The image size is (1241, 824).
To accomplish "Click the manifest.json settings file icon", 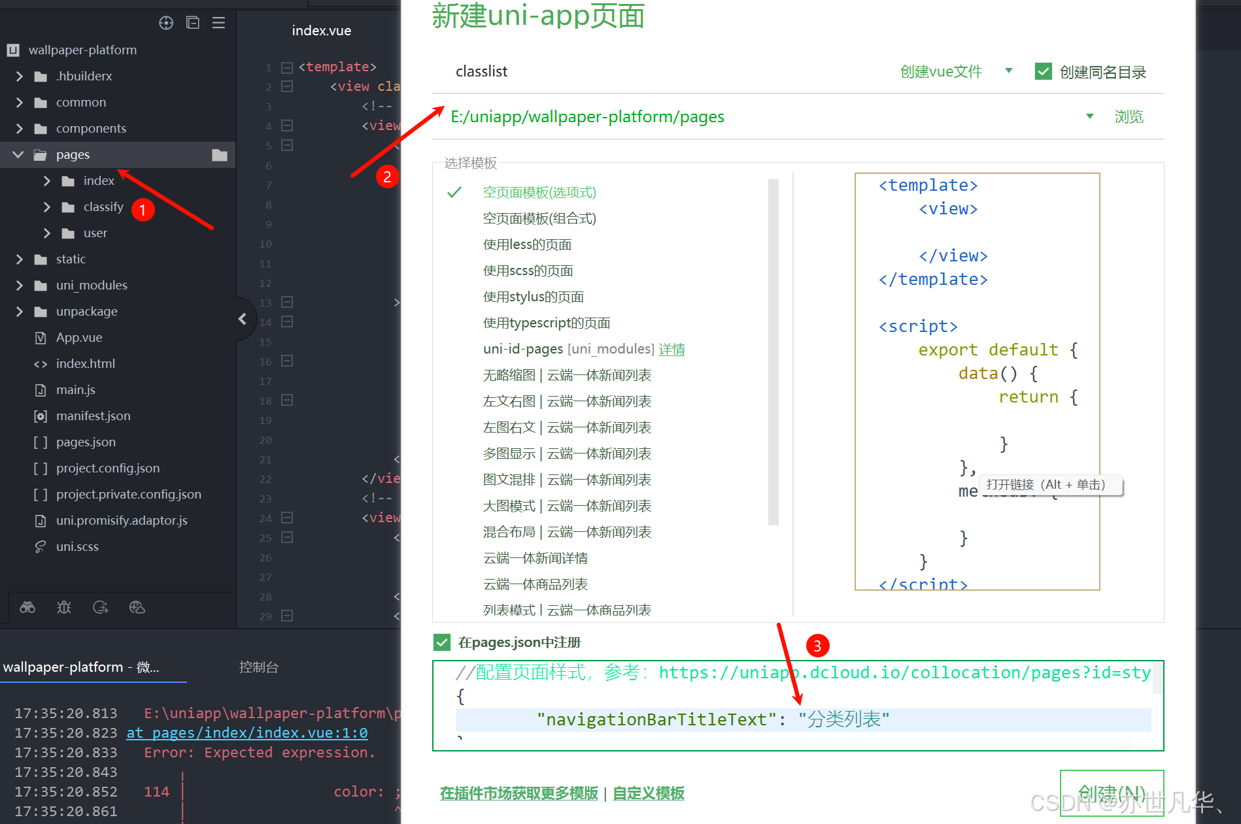I will (x=41, y=416).
